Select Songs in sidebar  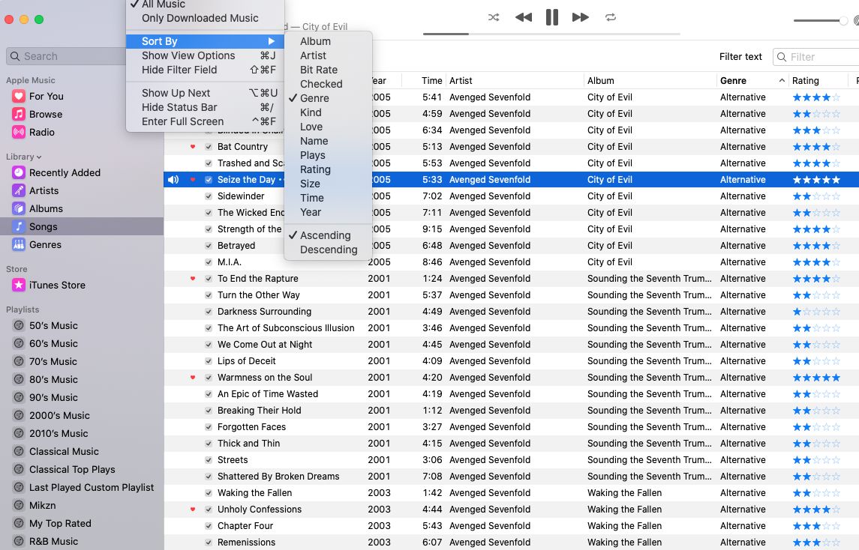pyautogui.click(x=82, y=226)
